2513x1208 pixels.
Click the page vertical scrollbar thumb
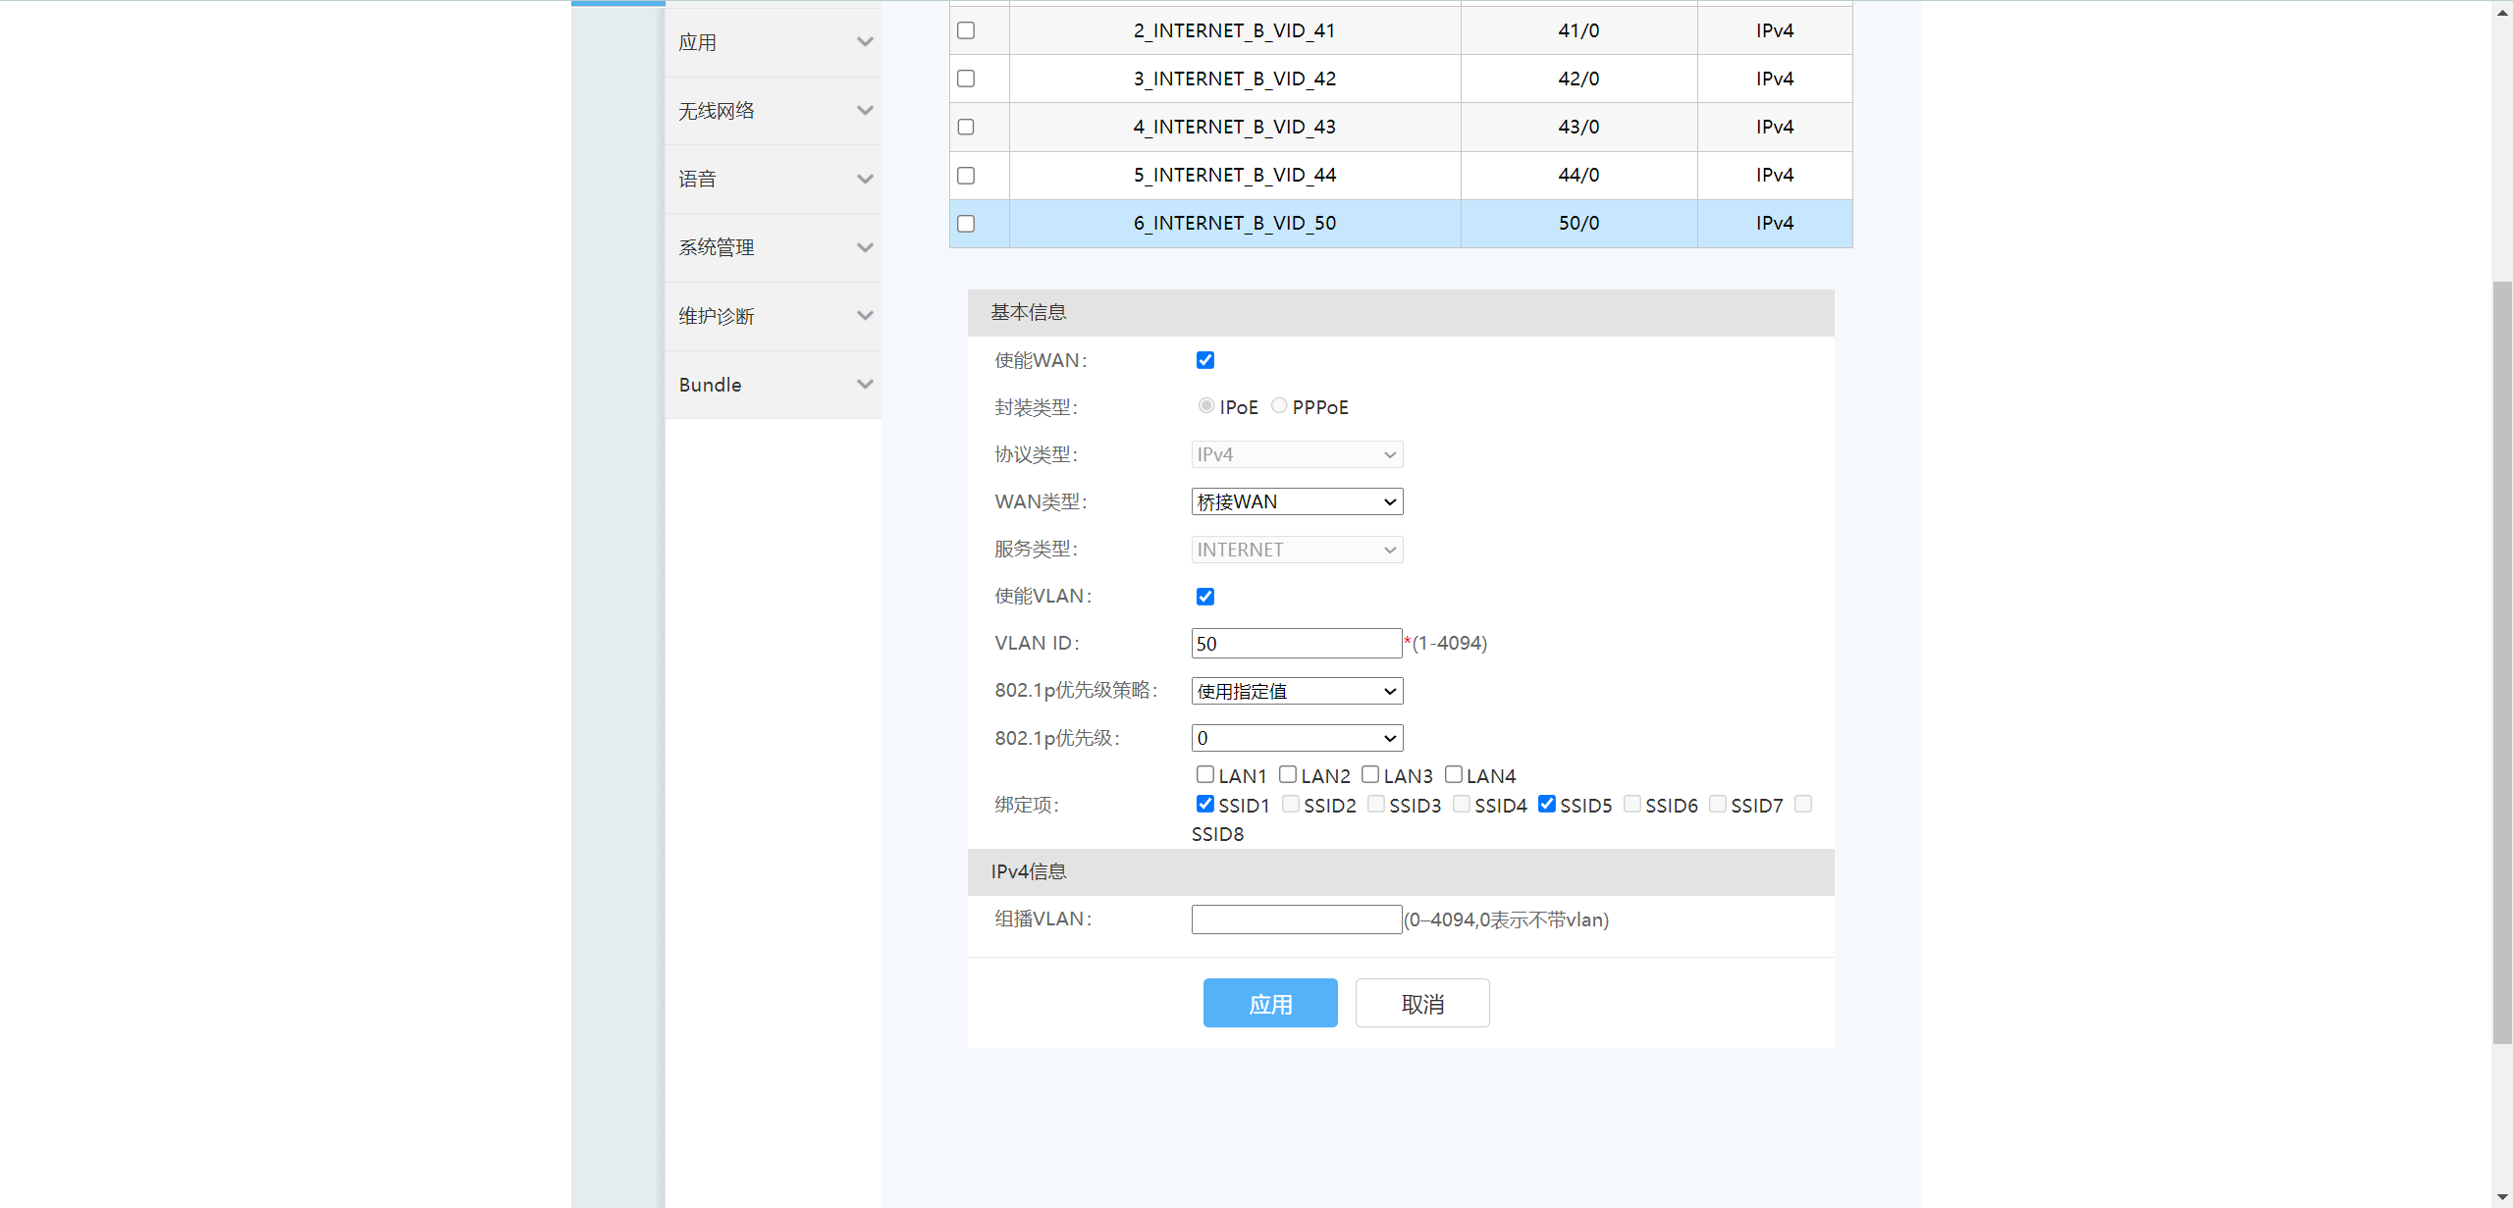[2502, 662]
